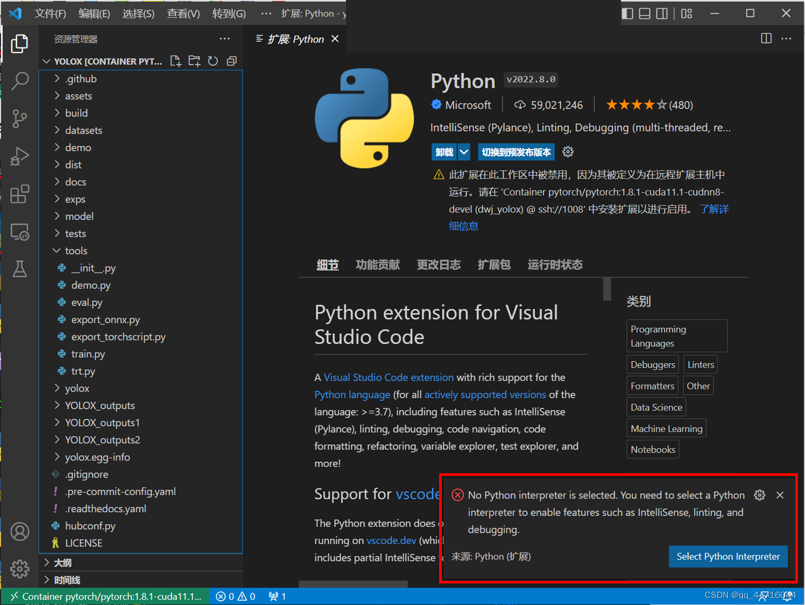Open the Extensions view

[x=20, y=194]
